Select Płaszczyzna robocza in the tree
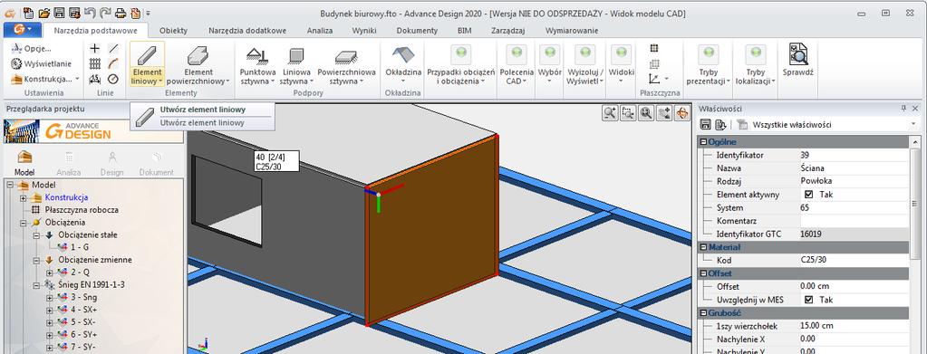927x354 pixels. (82, 210)
